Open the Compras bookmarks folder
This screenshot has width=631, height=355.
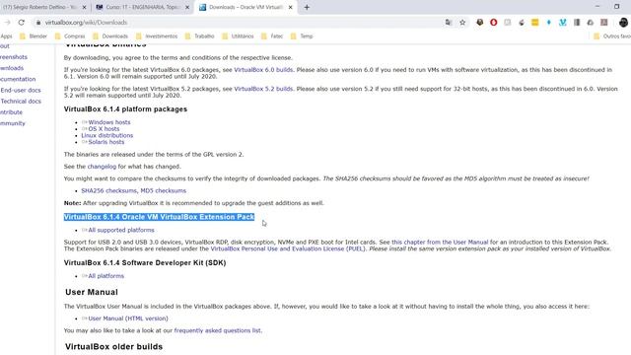click(x=70, y=36)
